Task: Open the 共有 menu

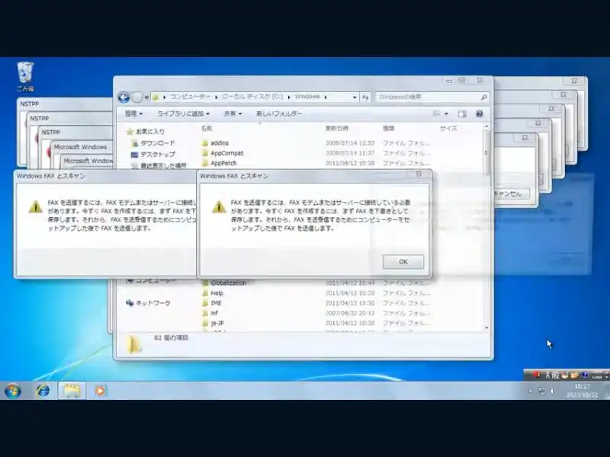Action: click(233, 113)
